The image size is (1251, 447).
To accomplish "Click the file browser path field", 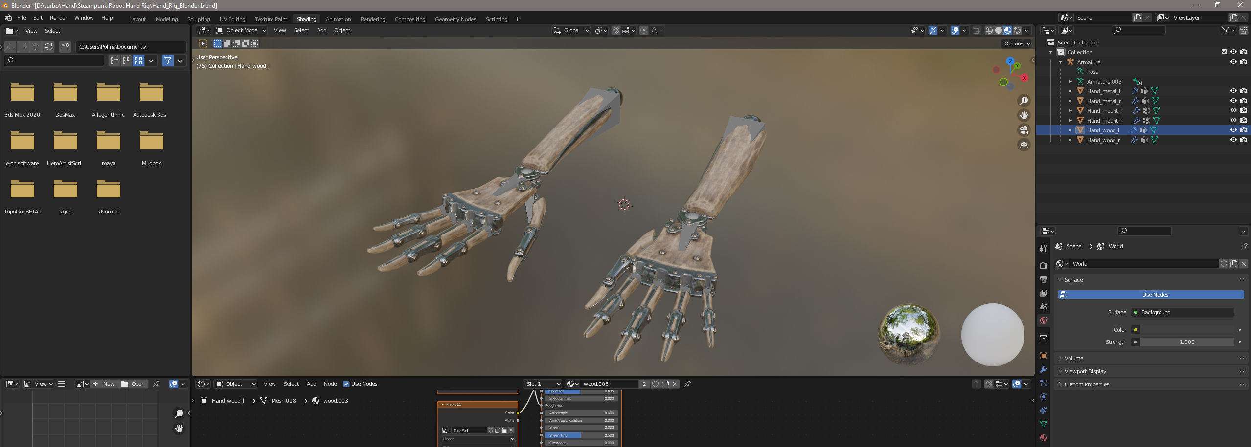I will point(131,47).
